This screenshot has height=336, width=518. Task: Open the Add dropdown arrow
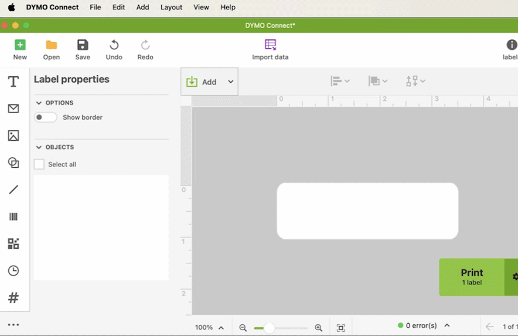click(x=230, y=82)
